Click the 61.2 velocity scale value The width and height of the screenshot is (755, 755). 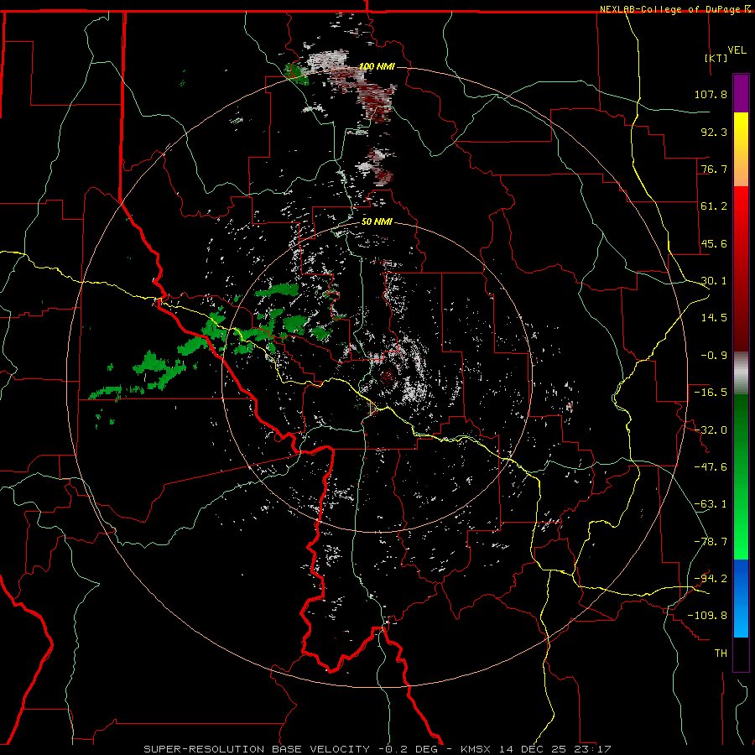(x=714, y=206)
